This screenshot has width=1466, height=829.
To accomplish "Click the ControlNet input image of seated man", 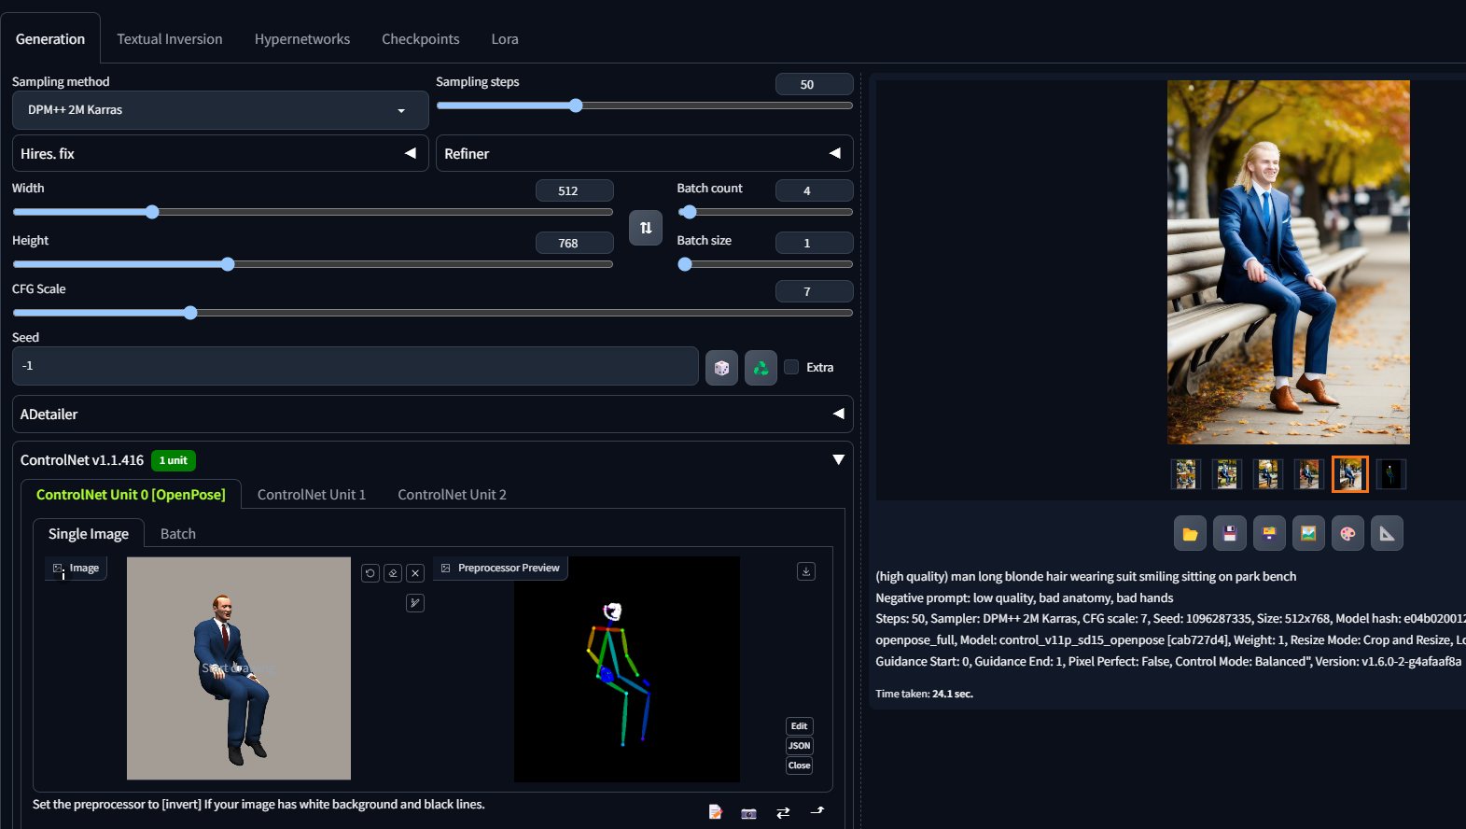I will click(x=239, y=668).
